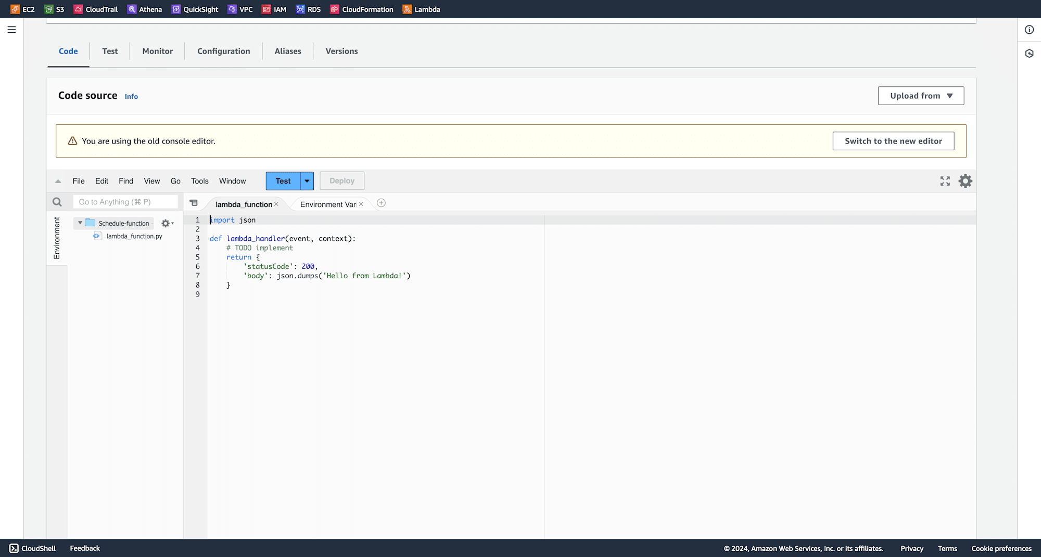Open the Athena service shortcut
The image size is (1041, 557).
145,9
